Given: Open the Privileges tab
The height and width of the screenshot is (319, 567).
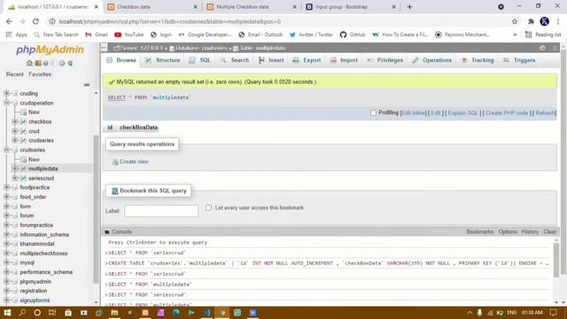Looking at the screenshot, I should click(384, 60).
